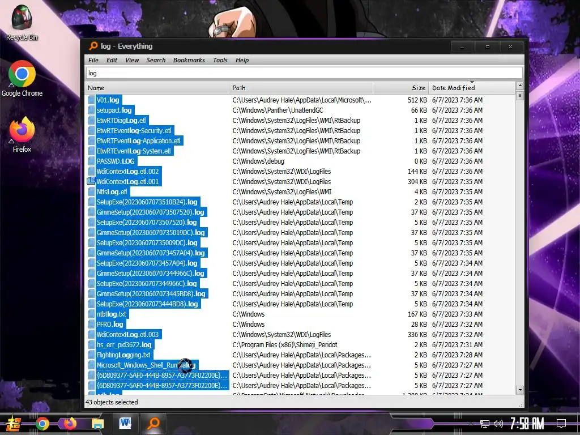Click path C:\Program Files (x86)\Shimeji_Peridot
The width and height of the screenshot is (580, 435).
pyautogui.click(x=285, y=345)
